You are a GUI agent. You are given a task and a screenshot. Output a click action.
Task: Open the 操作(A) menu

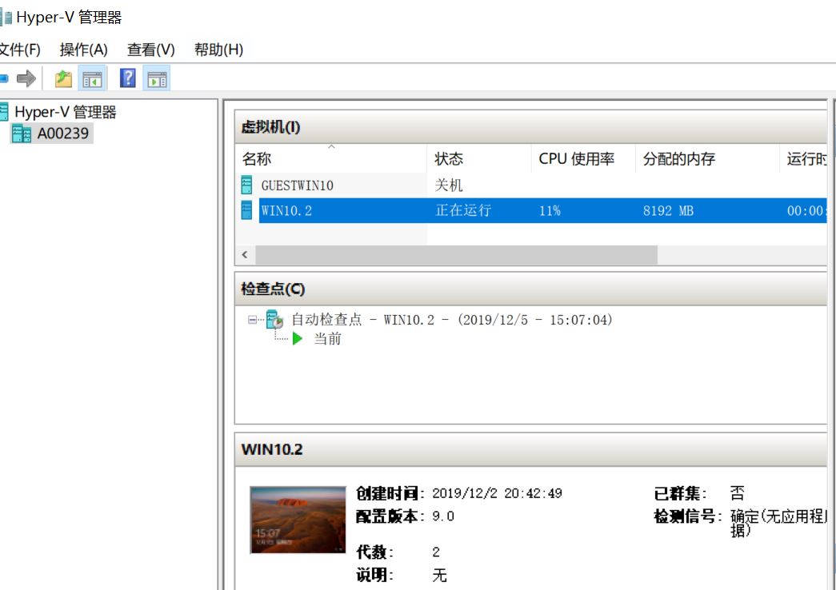(x=83, y=50)
